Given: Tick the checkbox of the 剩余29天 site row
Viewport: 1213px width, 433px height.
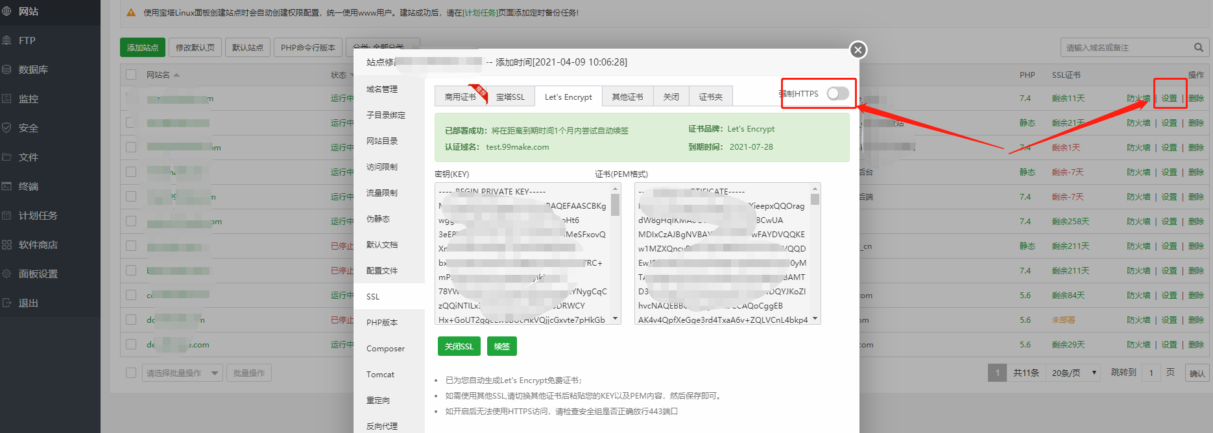Looking at the screenshot, I should coord(131,344).
